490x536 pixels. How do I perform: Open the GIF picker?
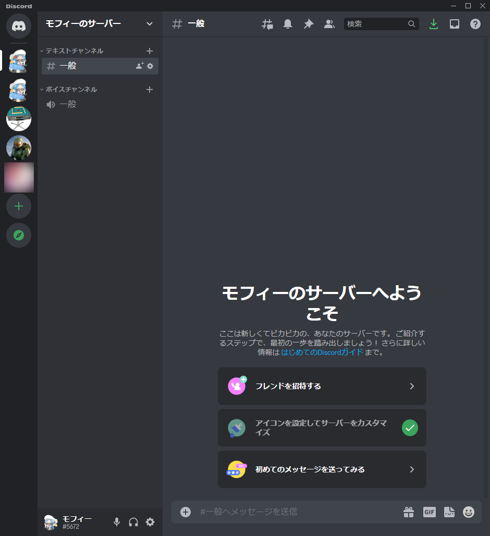(429, 512)
